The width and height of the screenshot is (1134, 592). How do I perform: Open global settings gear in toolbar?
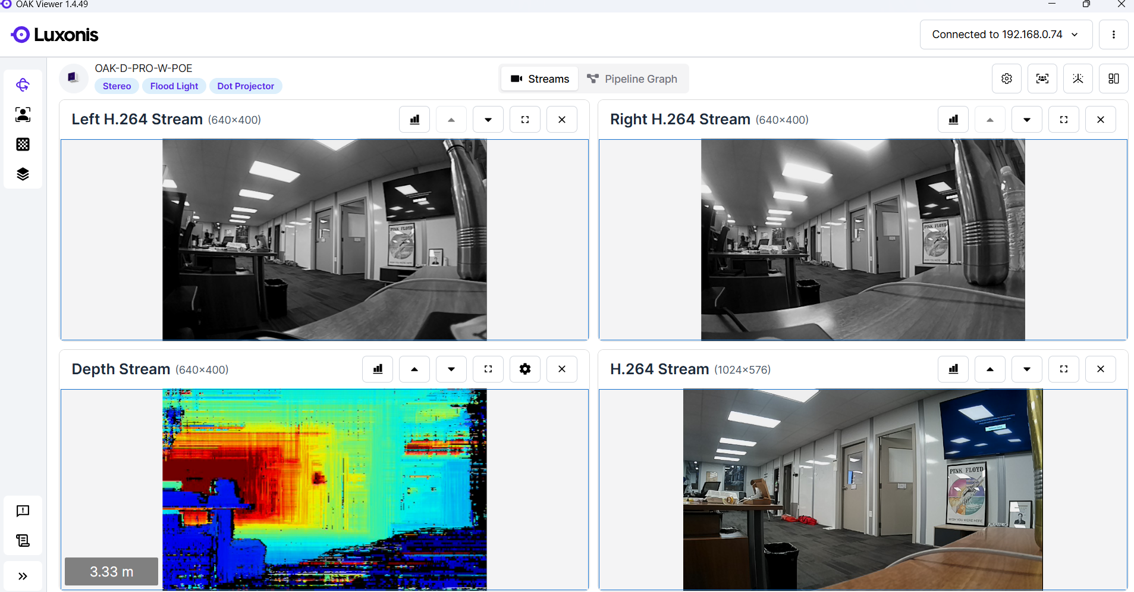coord(1006,79)
